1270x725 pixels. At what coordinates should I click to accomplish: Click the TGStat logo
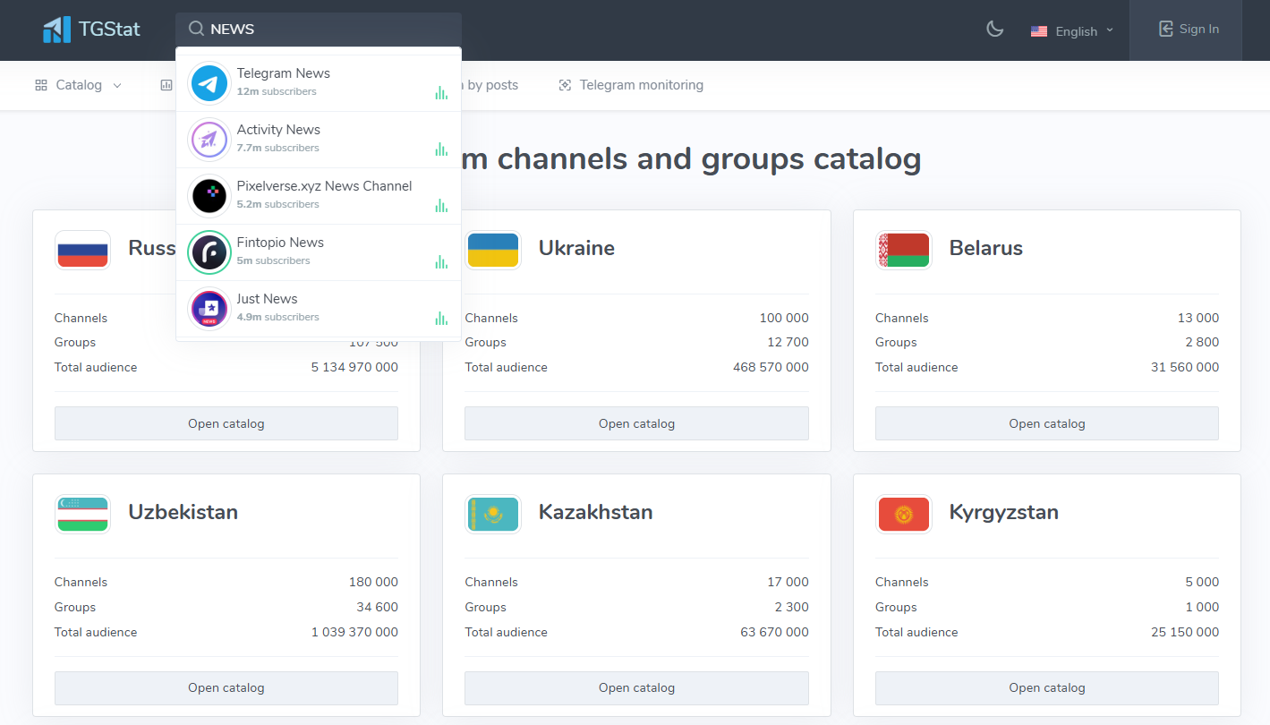[x=91, y=30]
